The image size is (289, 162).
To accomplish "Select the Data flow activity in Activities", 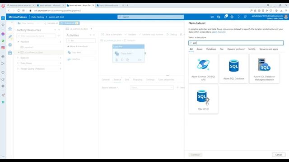I will coord(81,59).
